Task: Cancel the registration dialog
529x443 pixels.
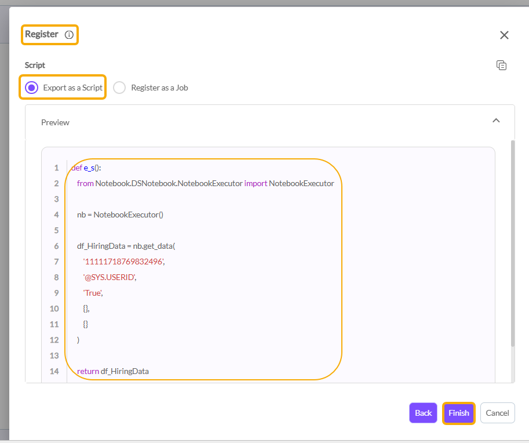Action: click(497, 413)
